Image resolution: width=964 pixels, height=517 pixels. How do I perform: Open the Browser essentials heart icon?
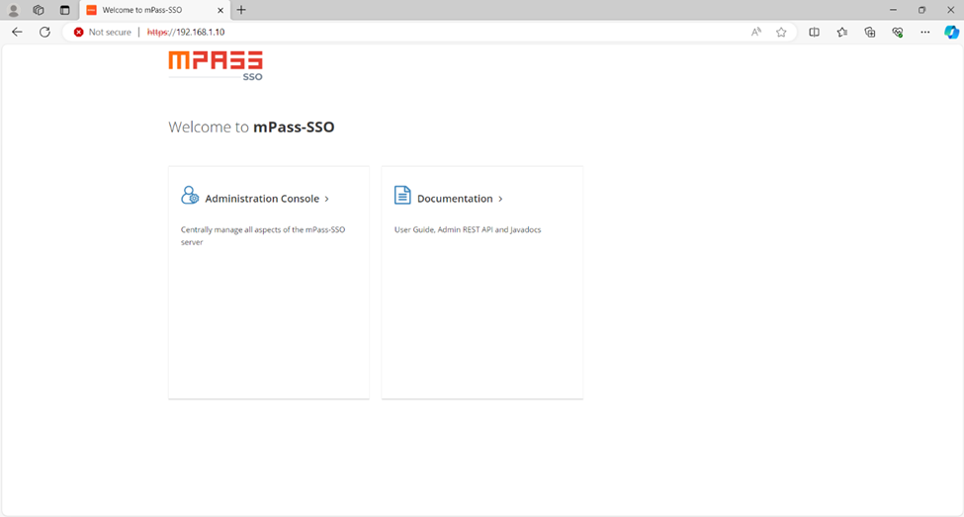pyautogui.click(x=898, y=32)
